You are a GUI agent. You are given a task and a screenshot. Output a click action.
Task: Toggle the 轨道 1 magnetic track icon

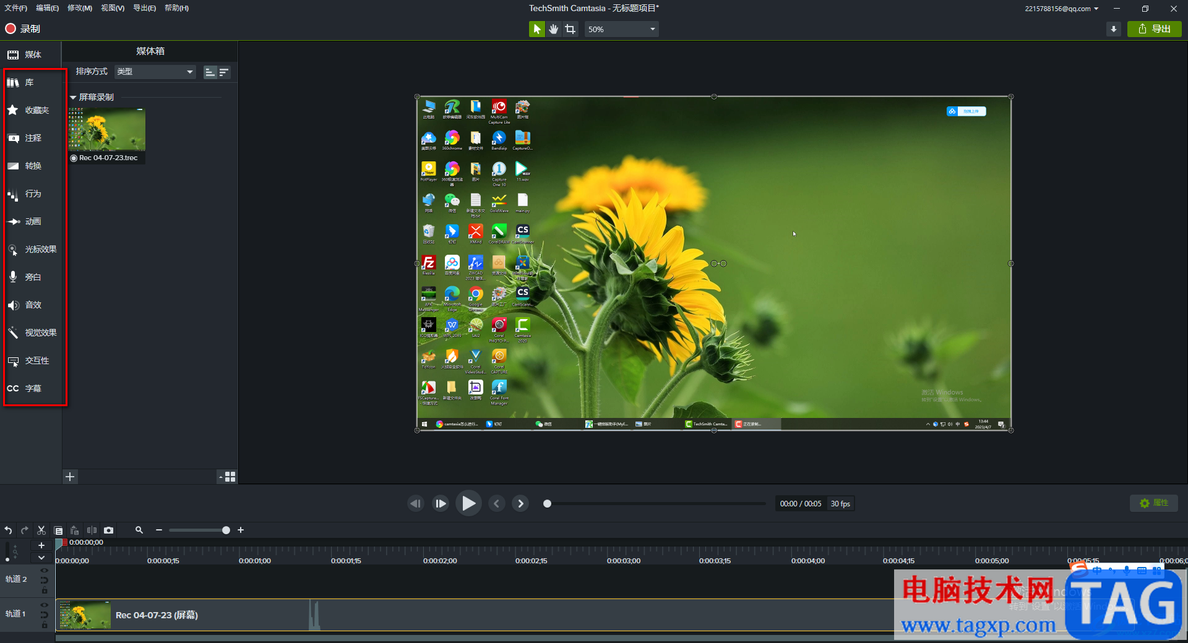[x=44, y=615]
